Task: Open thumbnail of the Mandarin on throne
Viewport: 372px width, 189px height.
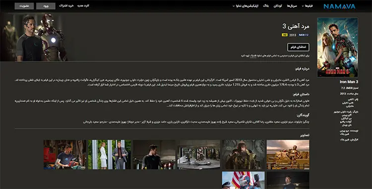Action: click(243, 154)
